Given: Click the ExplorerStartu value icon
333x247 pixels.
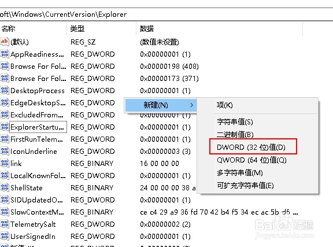Looking at the screenshot, I should coord(5,127).
